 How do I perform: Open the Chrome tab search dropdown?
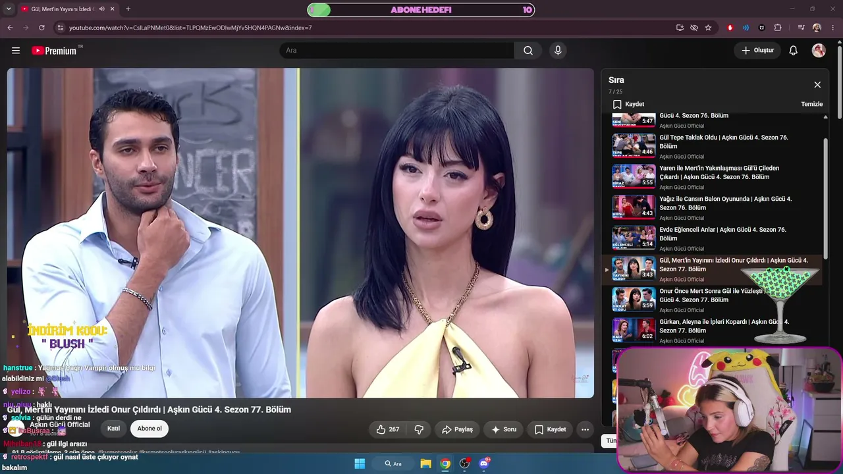click(x=8, y=9)
